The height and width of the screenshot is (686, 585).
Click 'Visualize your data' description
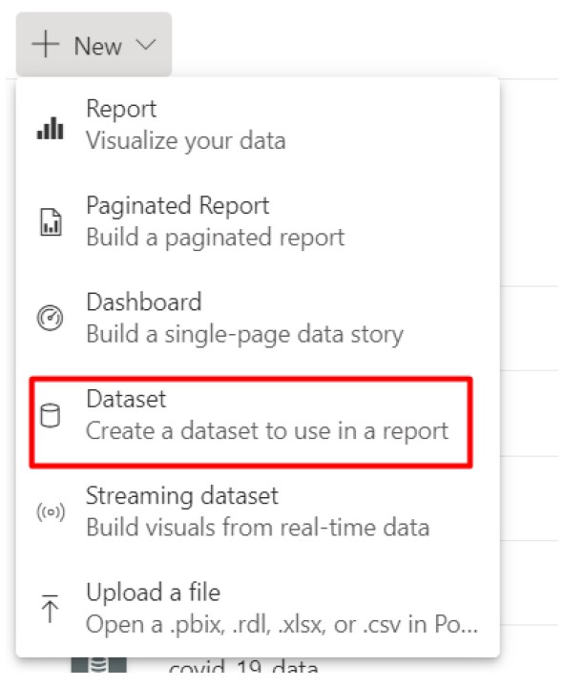pyautogui.click(x=186, y=141)
